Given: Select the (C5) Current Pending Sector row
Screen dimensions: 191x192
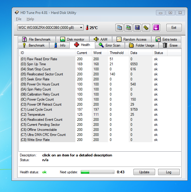Looking at the screenshot, I should coord(93,125).
